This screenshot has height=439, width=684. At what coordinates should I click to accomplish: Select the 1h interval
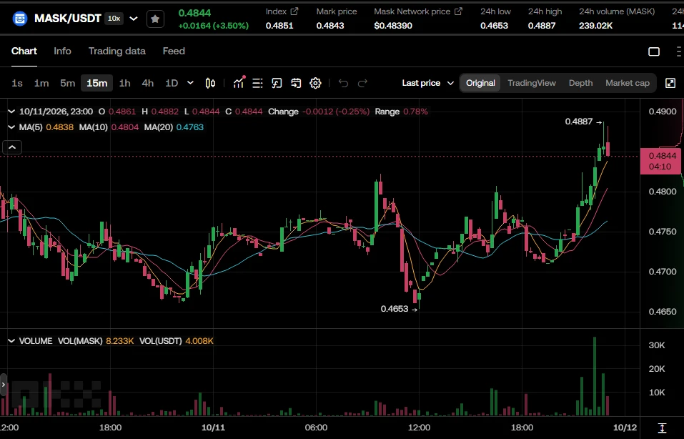tap(125, 83)
